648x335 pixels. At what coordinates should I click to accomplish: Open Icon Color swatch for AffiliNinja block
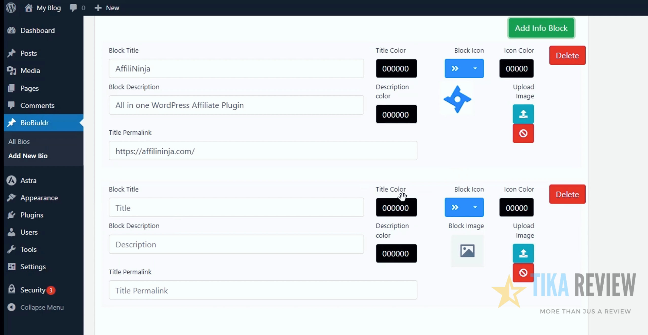point(516,68)
